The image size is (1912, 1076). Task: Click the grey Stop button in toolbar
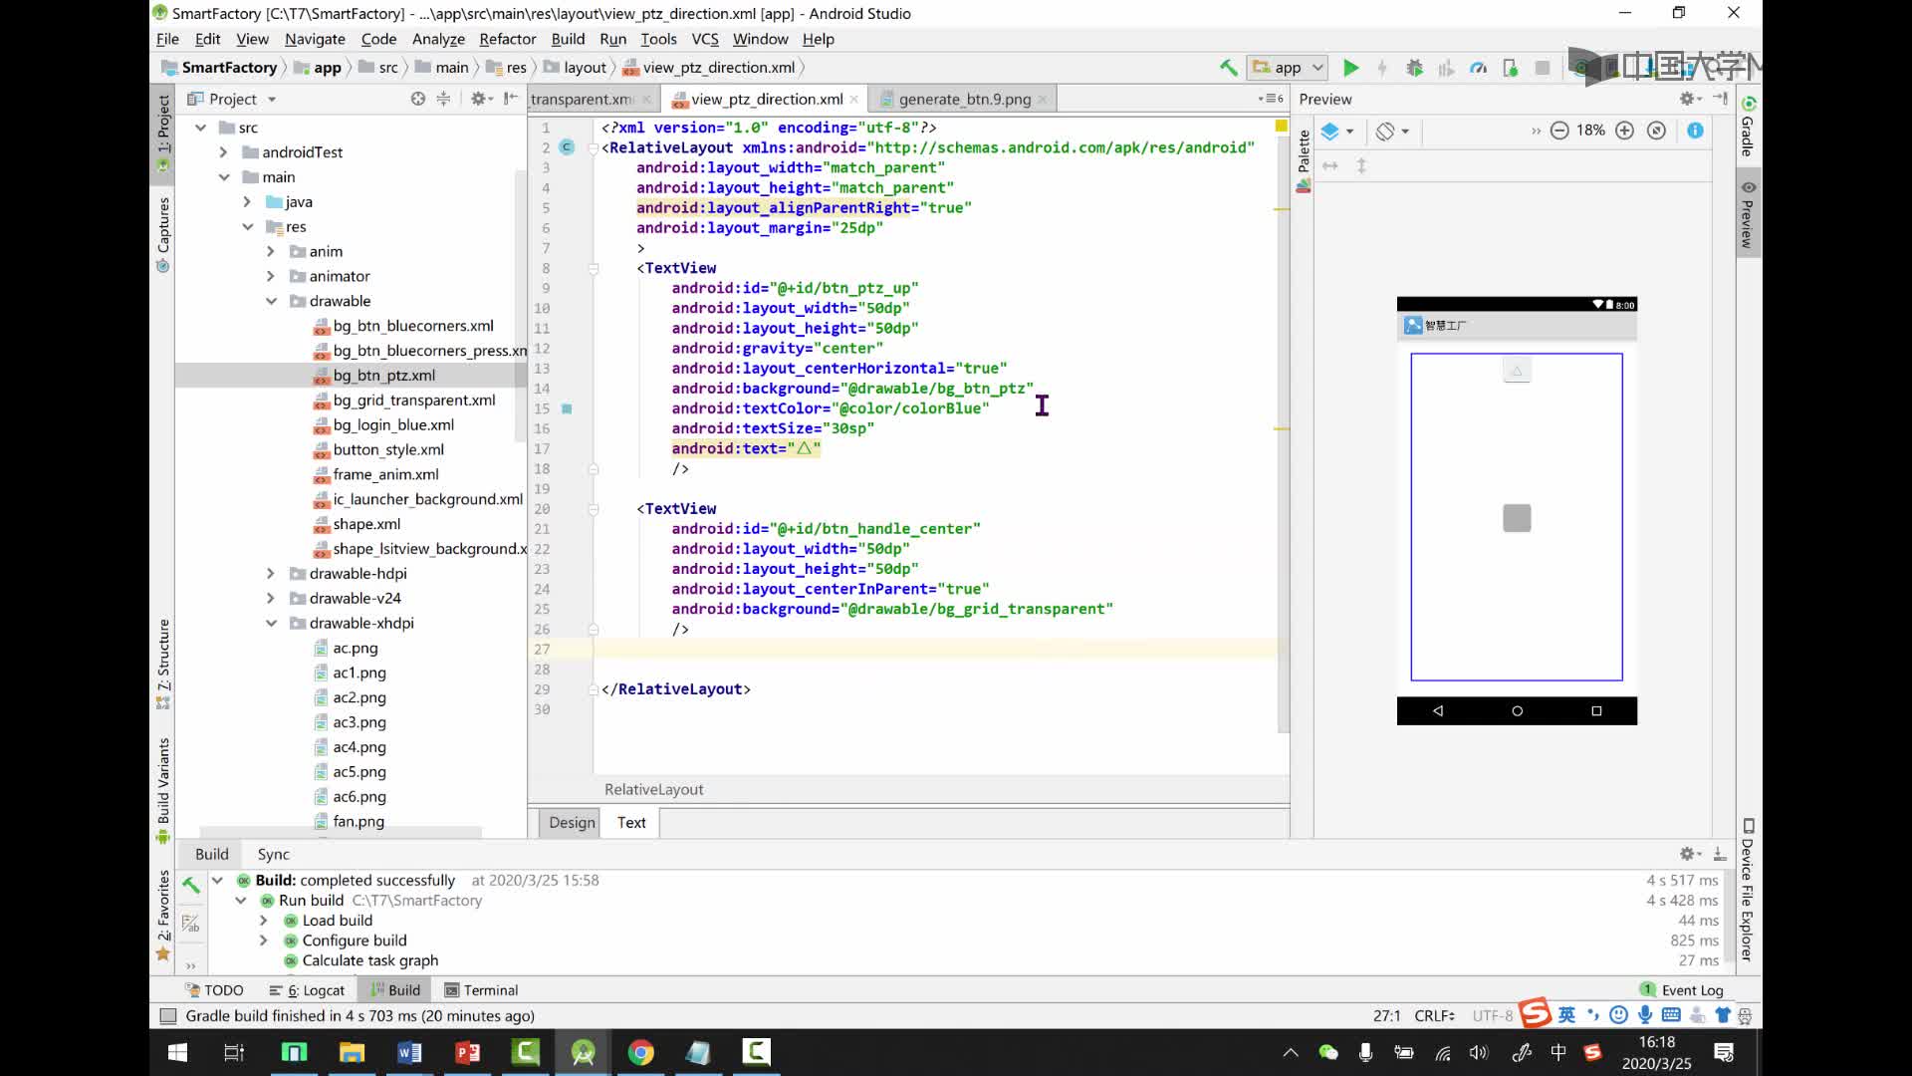(x=1543, y=68)
